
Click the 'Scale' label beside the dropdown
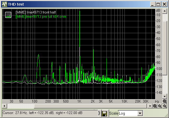(114, 113)
